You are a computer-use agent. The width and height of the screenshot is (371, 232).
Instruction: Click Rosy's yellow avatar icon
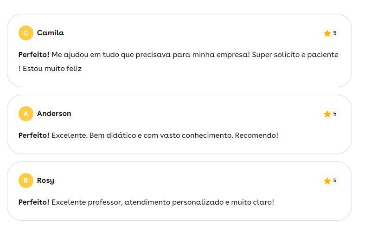pos(26,180)
